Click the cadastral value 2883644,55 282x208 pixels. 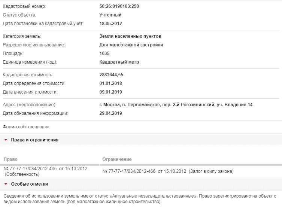111,75
